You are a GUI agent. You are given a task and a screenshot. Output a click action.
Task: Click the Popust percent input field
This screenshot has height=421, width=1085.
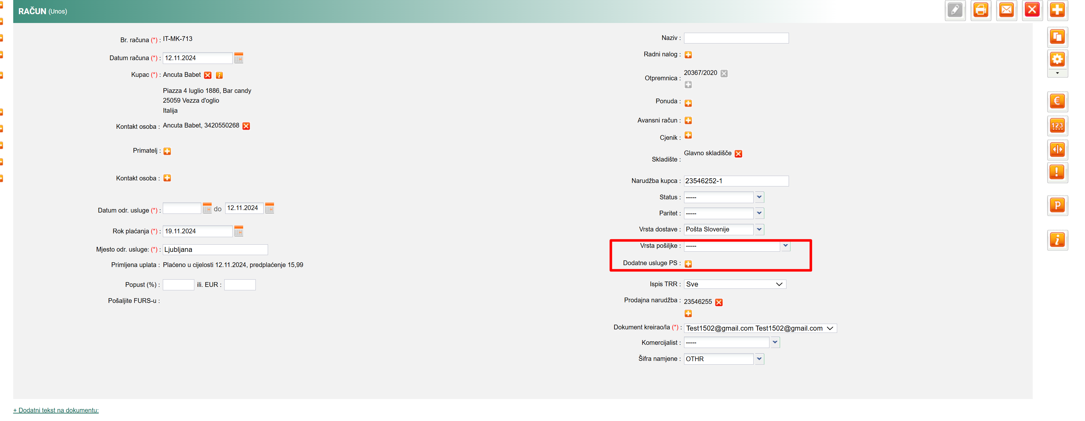point(178,285)
